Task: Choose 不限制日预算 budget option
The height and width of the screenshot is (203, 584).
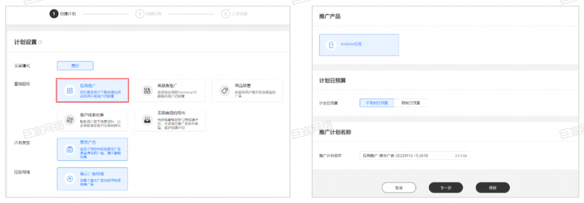Action: pyautogui.click(x=377, y=103)
